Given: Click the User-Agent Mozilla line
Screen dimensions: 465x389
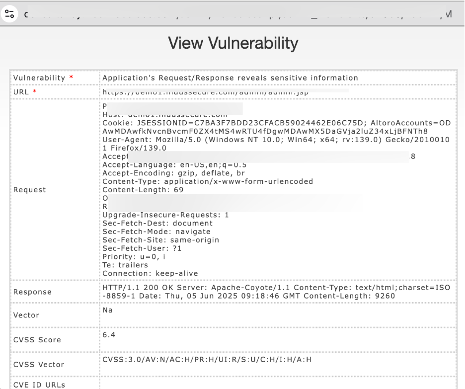Looking at the screenshot, I should point(276,140).
